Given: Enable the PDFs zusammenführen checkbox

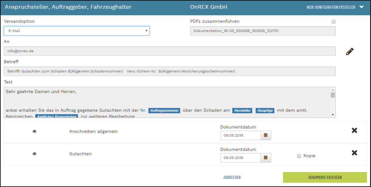Looking at the screenshot, I should pos(334,21).
